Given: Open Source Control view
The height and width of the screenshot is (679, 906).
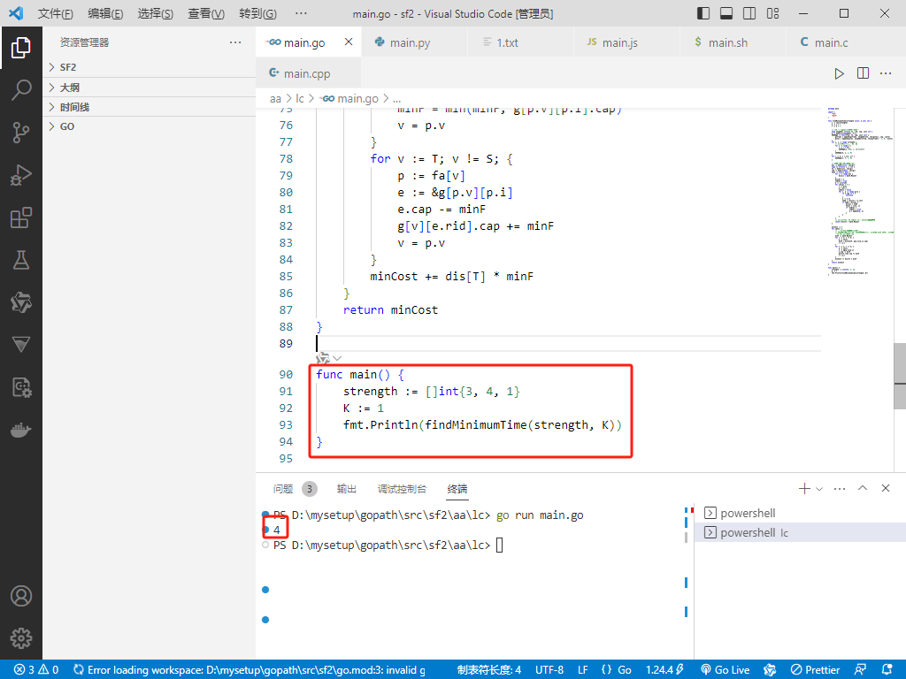Looking at the screenshot, I should point(21,133).
